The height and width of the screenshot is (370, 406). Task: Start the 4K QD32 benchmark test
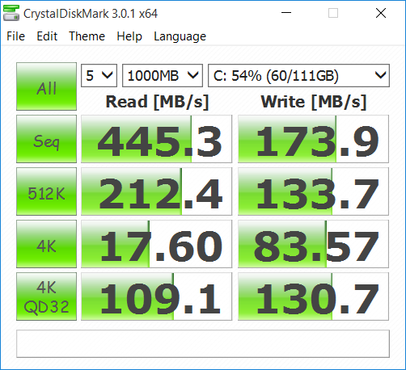tap(46, 296)
